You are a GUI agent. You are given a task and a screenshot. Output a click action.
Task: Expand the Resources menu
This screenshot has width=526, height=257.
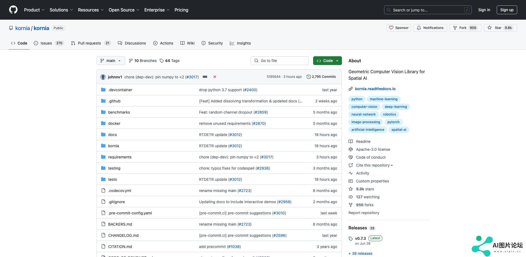click(91, 10)
